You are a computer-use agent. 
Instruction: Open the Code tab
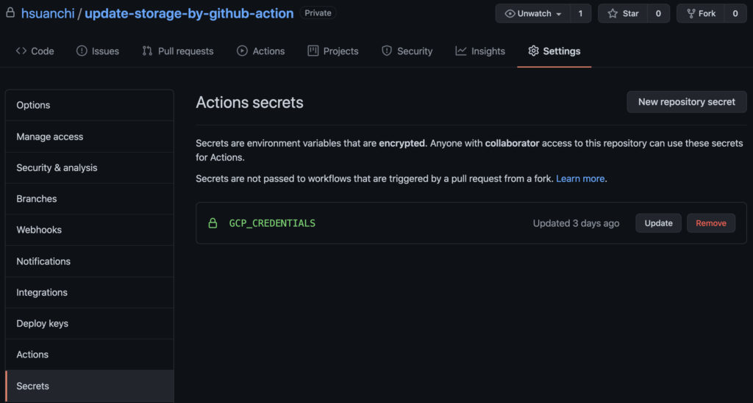click(35, 51)
